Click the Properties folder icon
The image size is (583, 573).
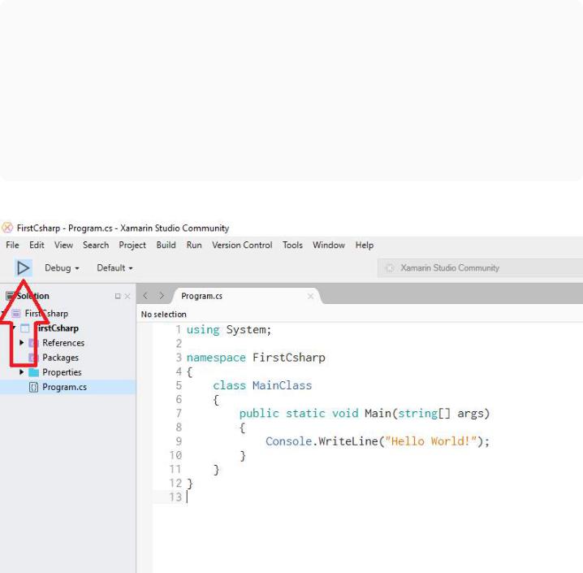coord(34,372)
